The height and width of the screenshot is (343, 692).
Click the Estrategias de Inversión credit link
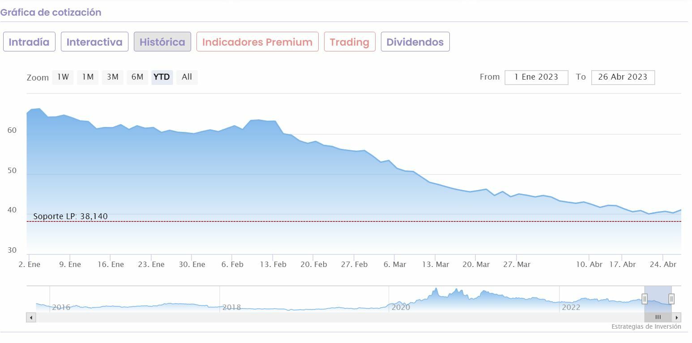646,326
